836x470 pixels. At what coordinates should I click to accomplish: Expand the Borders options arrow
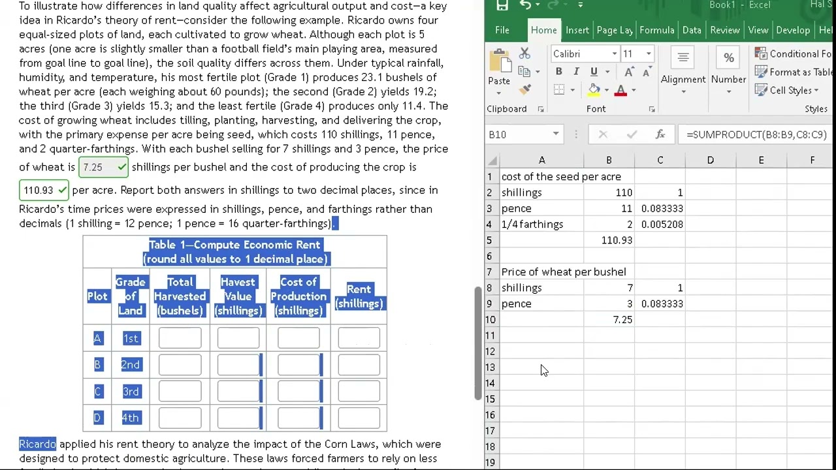(572, 90)
